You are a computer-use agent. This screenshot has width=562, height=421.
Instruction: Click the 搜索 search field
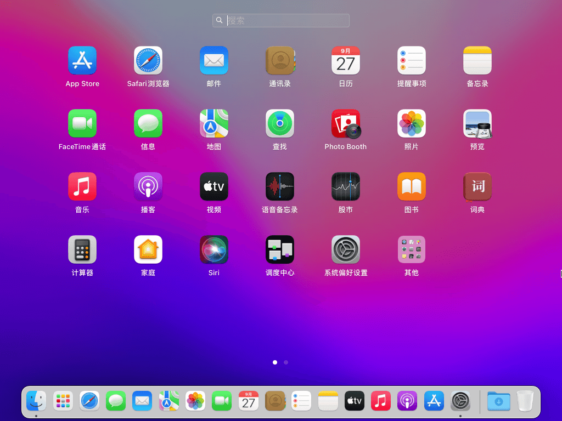click(280, 20)
